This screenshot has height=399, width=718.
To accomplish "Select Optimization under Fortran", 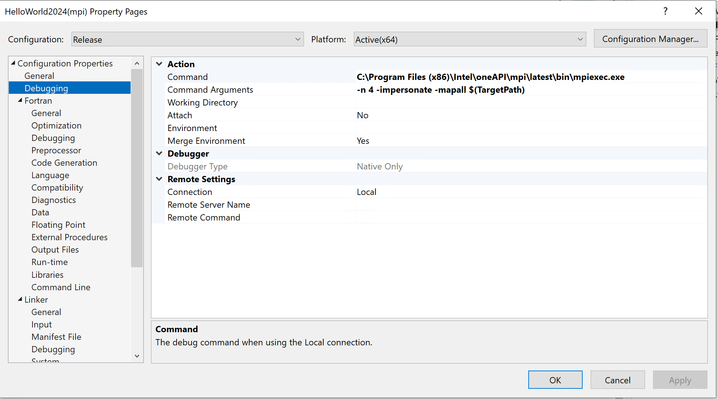I will (56, 126).
